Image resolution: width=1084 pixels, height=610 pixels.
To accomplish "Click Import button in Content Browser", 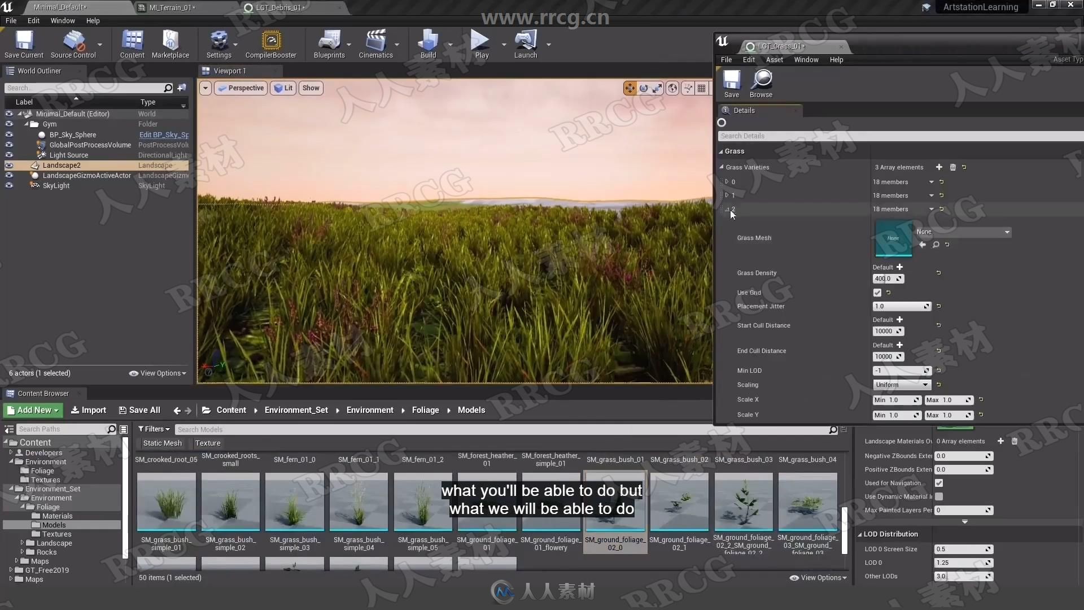I will click(x=88, y=409).
